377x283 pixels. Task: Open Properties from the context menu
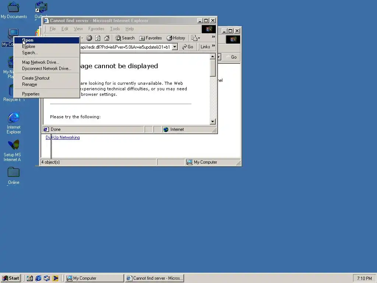coord(47,94)
